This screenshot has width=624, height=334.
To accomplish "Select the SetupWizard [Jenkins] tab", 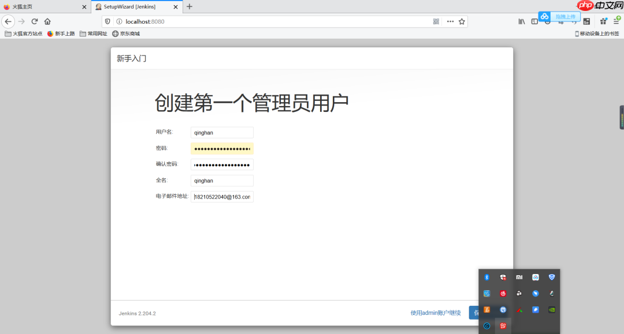I will click(130, 7).
